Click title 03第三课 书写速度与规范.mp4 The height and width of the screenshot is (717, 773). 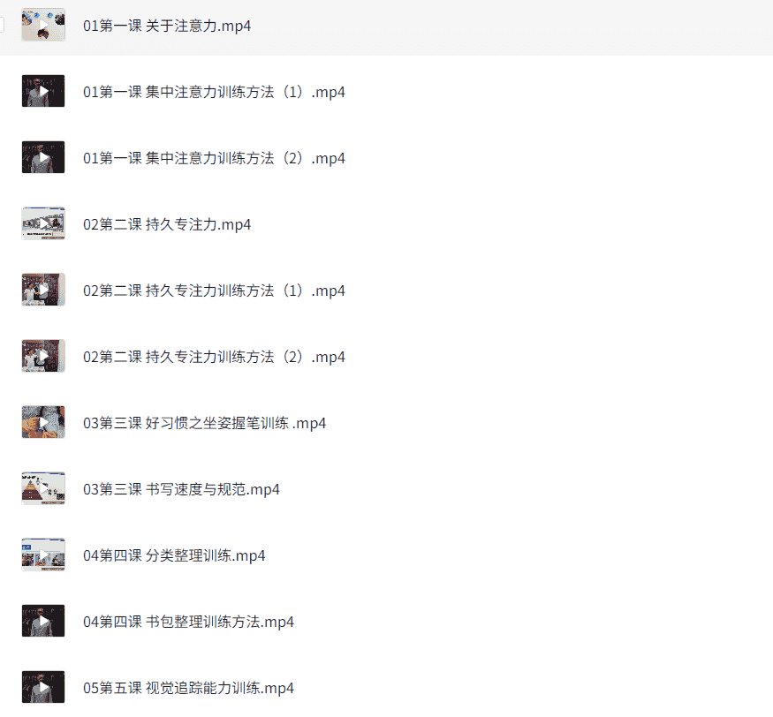tap(181, 489)
